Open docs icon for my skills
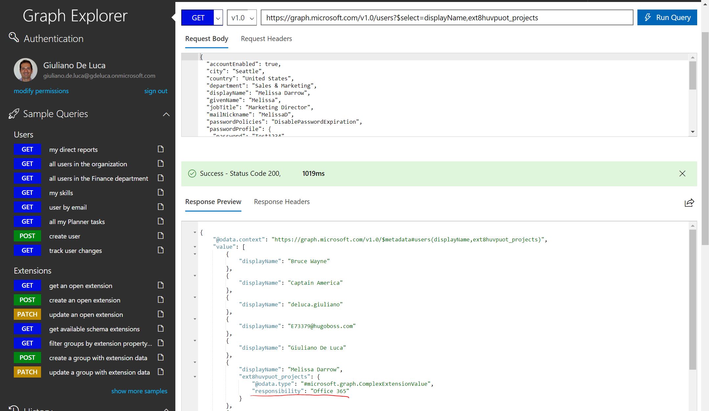This screenshot has height=411, width=709. [161, 193]
